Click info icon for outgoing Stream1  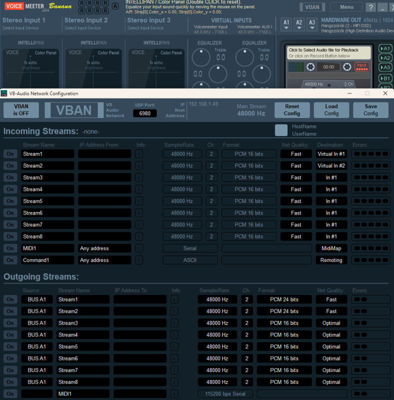coord(174,299)
